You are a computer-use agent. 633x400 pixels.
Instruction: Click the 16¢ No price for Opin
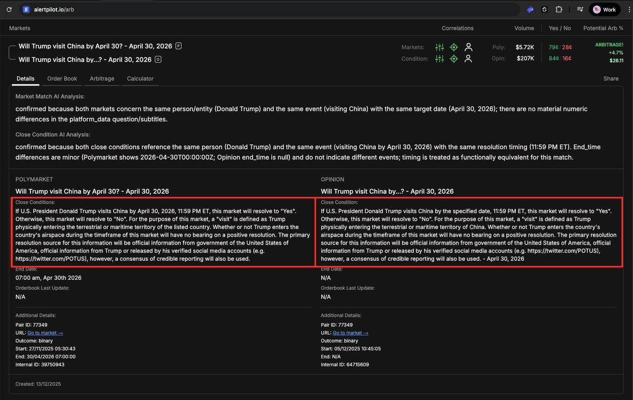(567, 58)
